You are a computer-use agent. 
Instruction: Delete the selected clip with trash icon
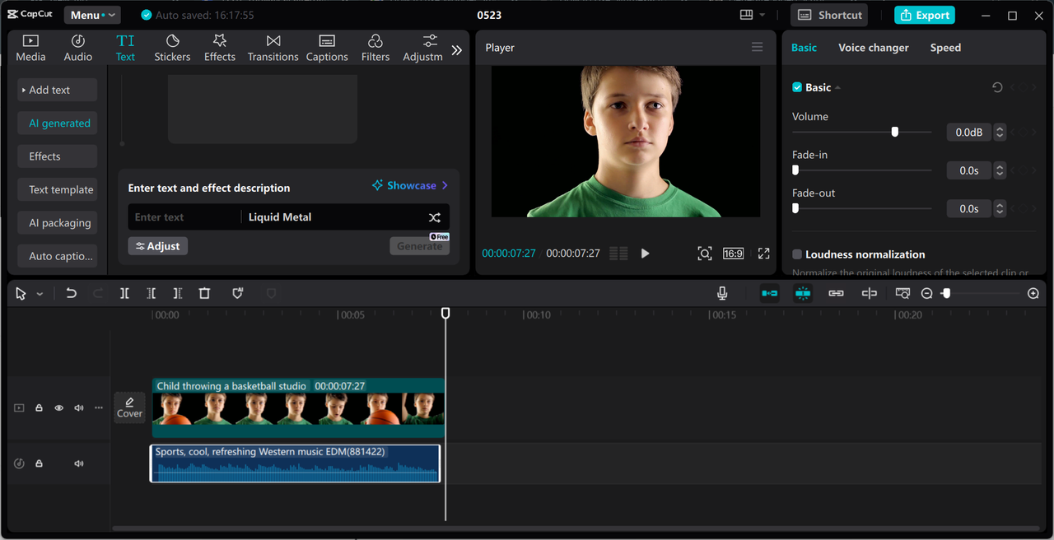(x=204, y=293)
